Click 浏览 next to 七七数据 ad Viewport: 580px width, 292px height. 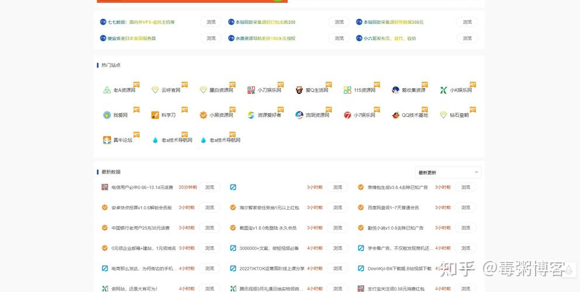[x=211, y=22]
